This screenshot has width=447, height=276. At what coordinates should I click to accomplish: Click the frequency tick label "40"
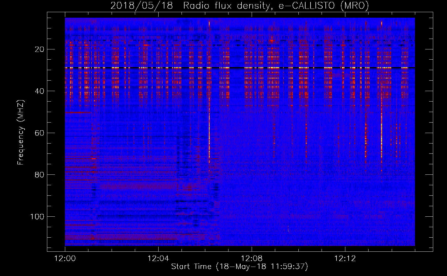(40, 91)
